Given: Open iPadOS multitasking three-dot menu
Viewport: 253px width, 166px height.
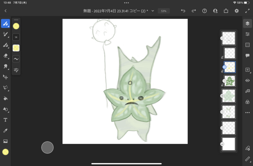Looking at the screenshot, I should click(x=127, y=3).
